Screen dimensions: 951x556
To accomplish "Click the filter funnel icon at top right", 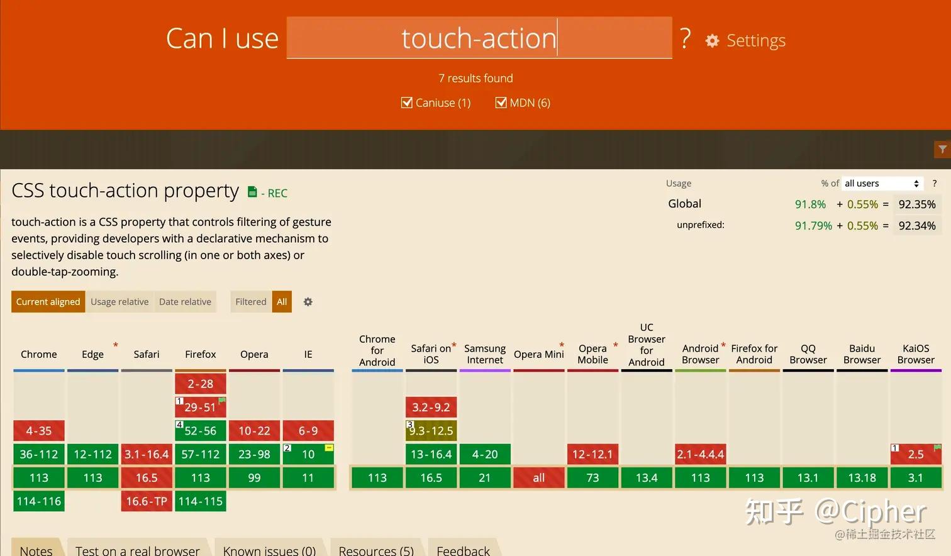I will tap(942, 149).
